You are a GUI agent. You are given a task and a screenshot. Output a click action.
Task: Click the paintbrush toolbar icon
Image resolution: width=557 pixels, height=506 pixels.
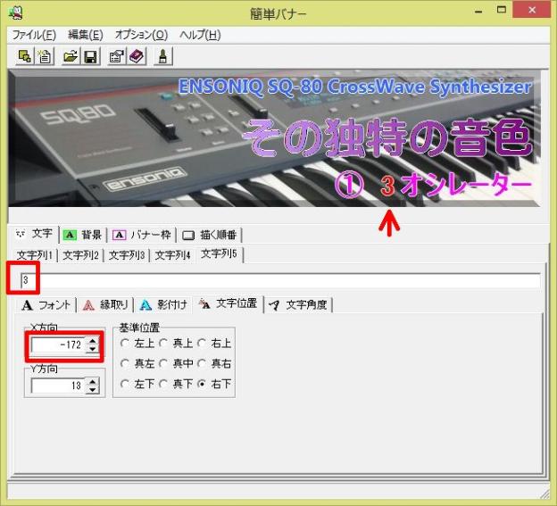point(162,56)
